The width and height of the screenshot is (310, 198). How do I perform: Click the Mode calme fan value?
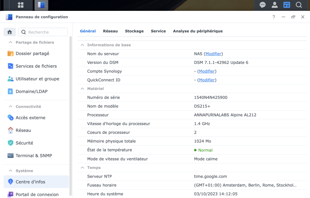coord(206,159)
